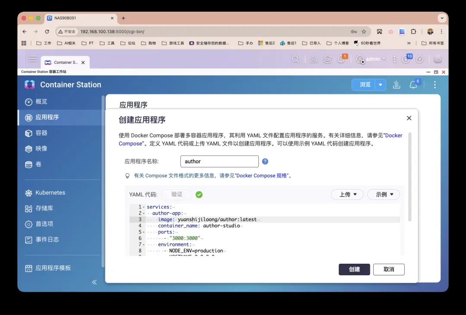Bookmark this page with star icon
This screenshot has width=466, height=315.
click(x=364, y=31)
